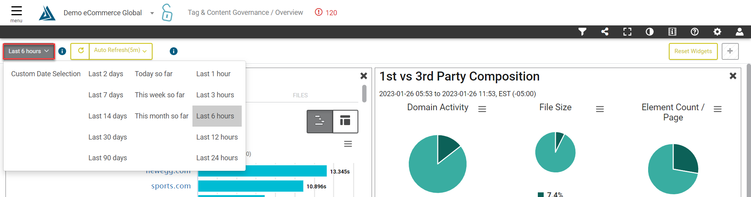This screenshot has height=197, width=751.
Task: Click the unlocked padlock icon
Action: tap(167, 13)
